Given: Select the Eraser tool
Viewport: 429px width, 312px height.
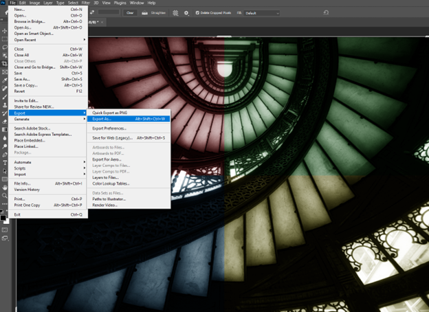Looking at the screenshot, I should pos(5,122).
